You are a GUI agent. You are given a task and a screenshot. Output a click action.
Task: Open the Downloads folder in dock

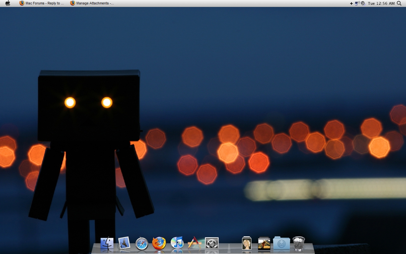coord(281,243)
